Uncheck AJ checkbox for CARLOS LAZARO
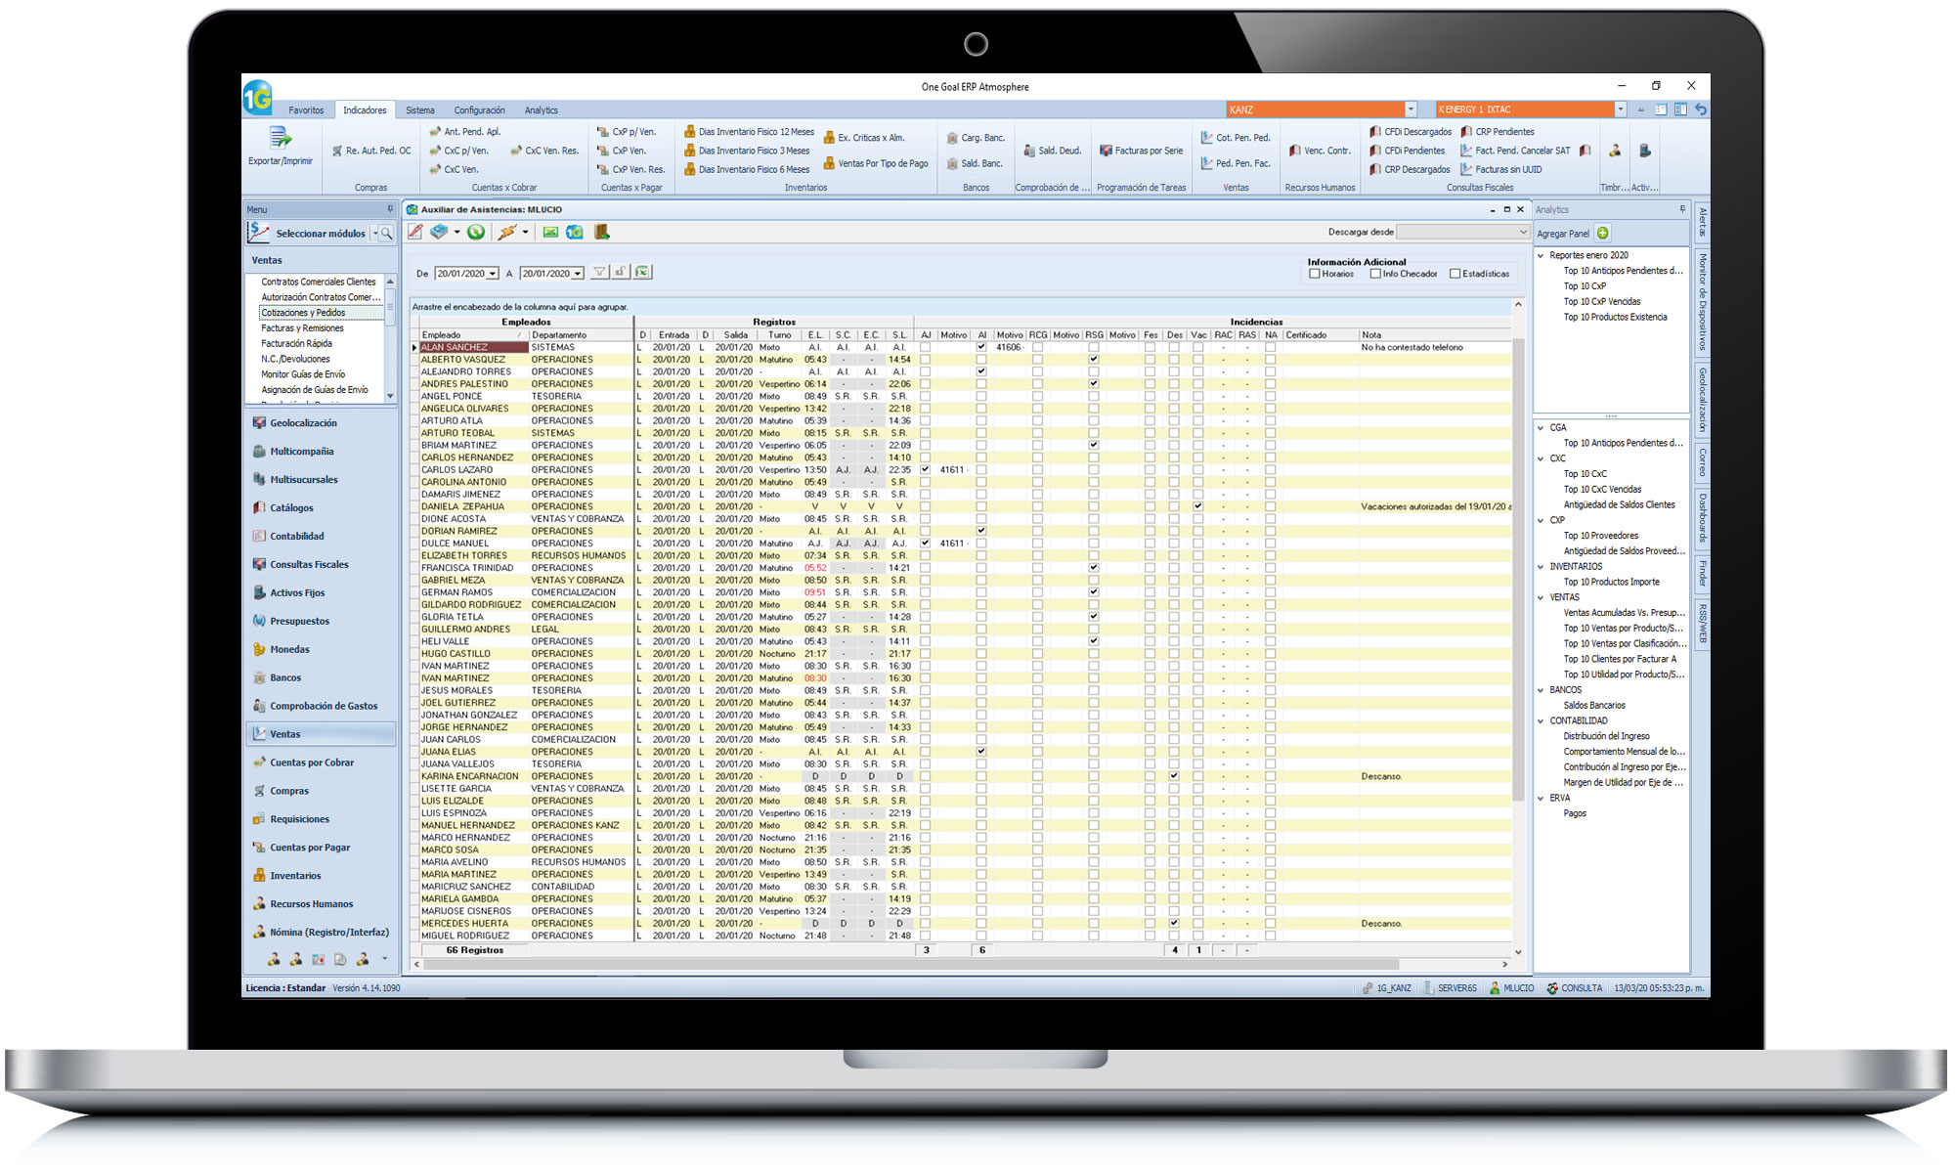 click(926, 470)
